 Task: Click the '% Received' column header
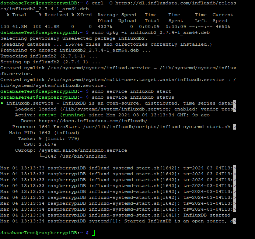coord(53,15)
